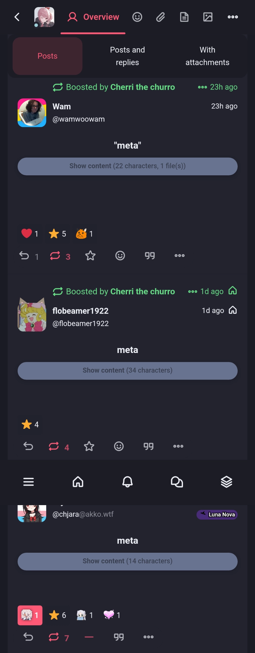The image size is (255, 653).
Task: Toggle the heart reaction on Wam's post
Action: (x=30, y=234)
